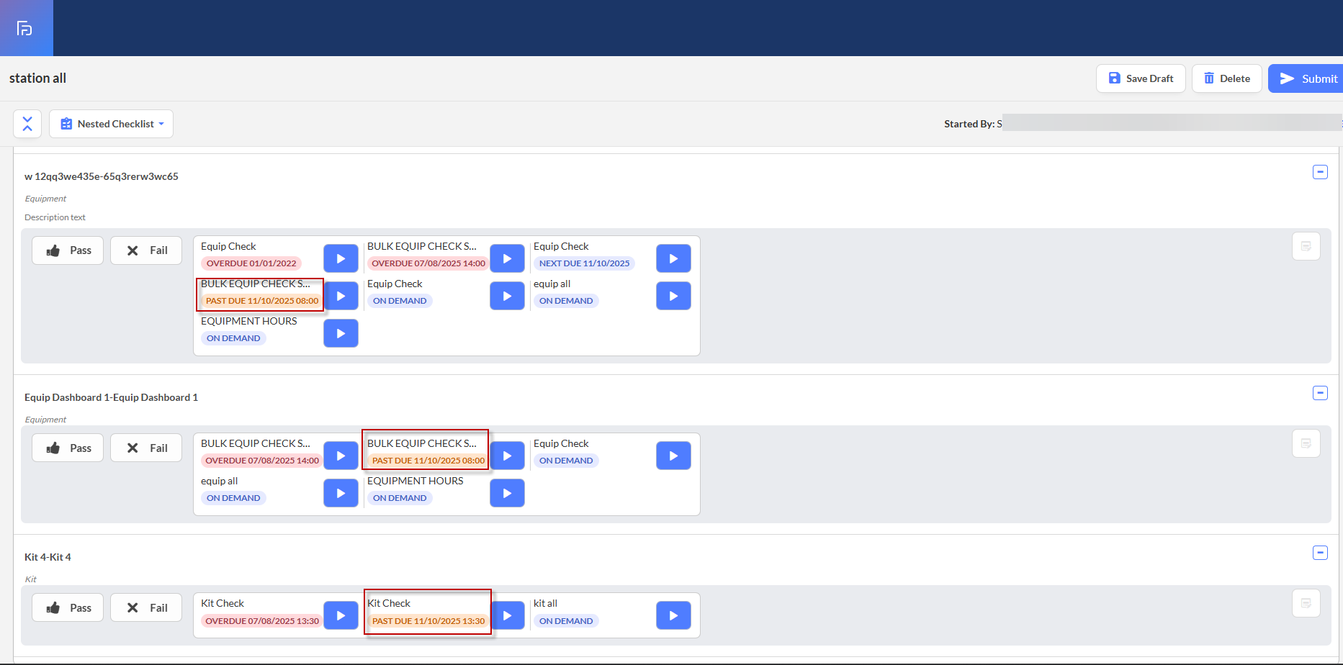
Task: Launch the Equip Check NEXT DUE 11/10/2025 checklist
Action: 673,258
